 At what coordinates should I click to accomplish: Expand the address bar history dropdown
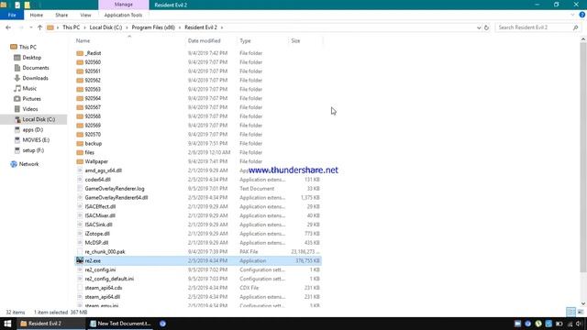pos(479,27)
